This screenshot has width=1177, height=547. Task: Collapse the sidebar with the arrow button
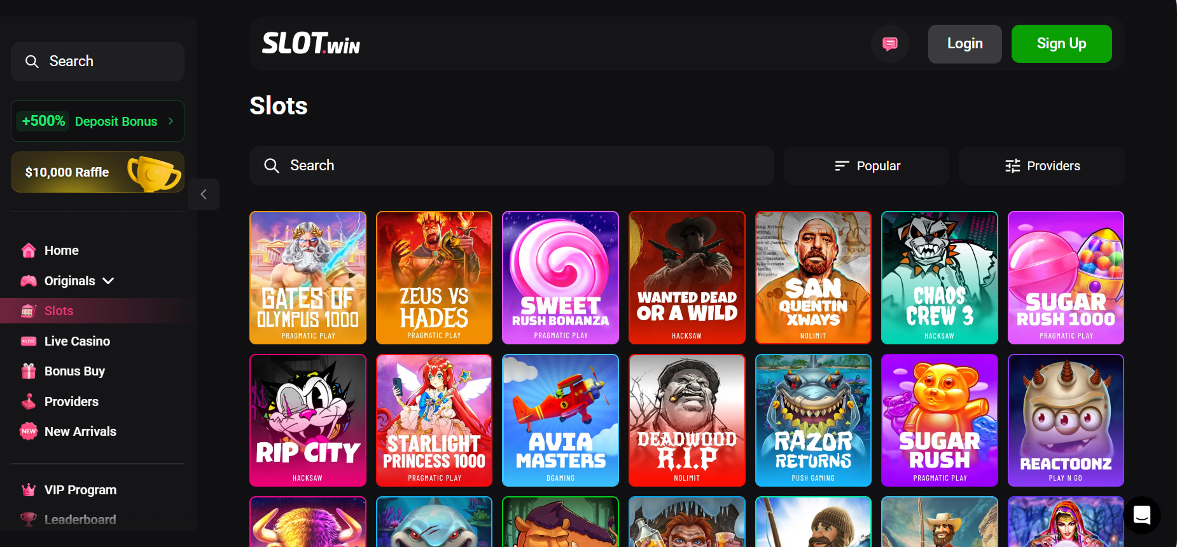204,194
